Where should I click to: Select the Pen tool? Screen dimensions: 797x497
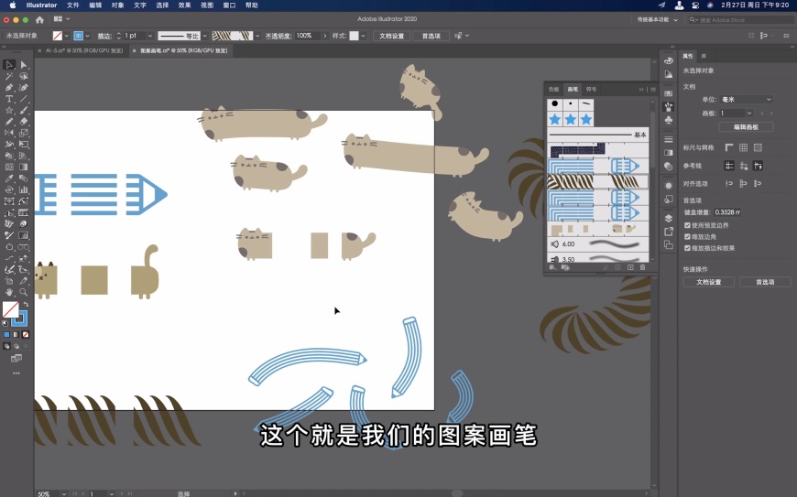(x=9, y=88)
